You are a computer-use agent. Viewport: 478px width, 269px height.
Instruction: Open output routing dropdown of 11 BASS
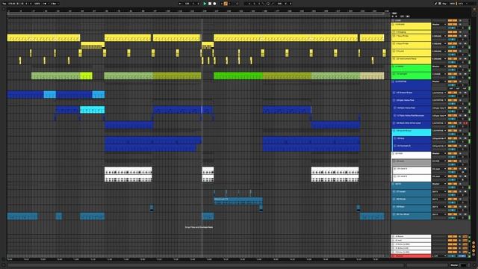coord(439,67)
